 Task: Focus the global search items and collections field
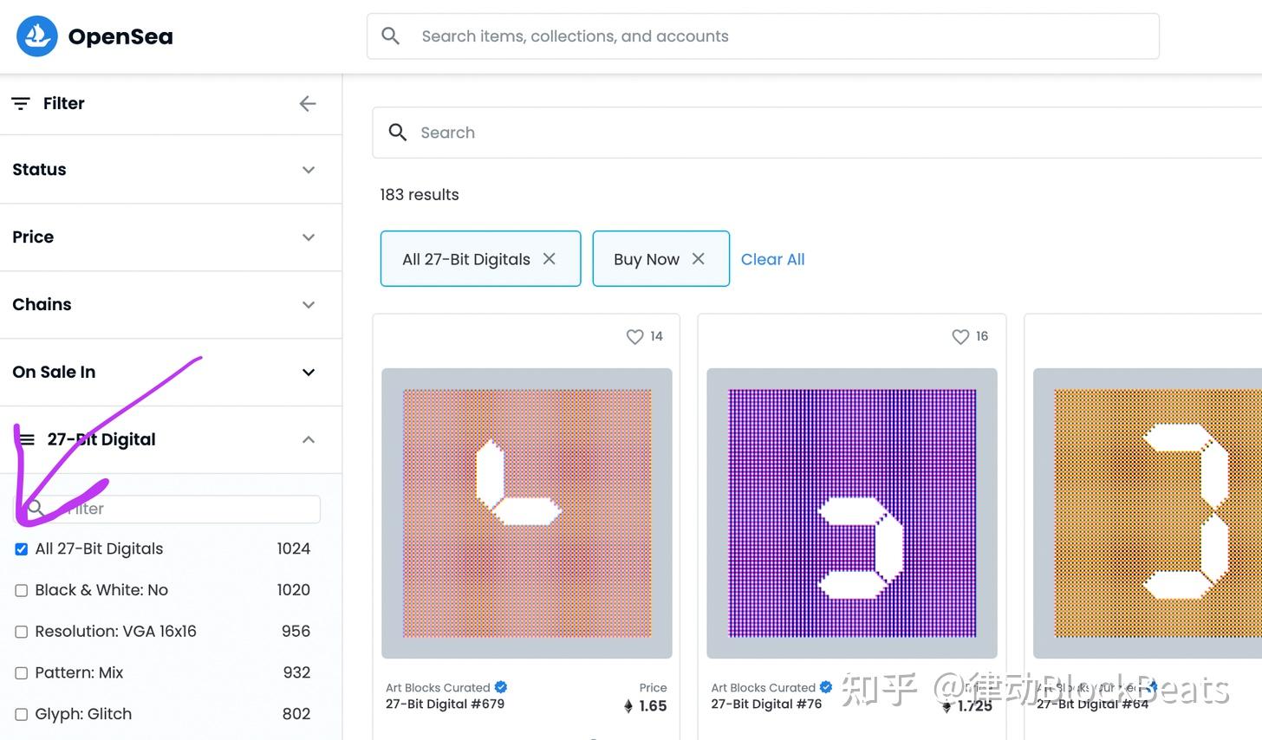point(763,36)
